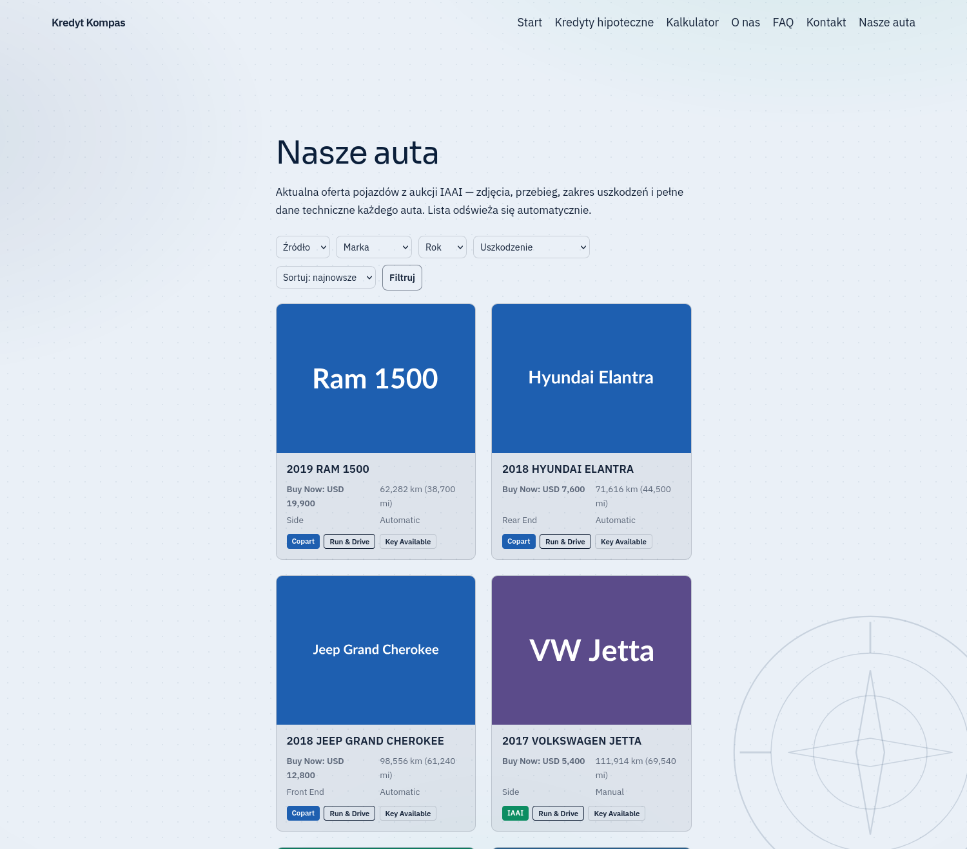
Task: Click the "Rear End" damage label
Action: [520, 520]
